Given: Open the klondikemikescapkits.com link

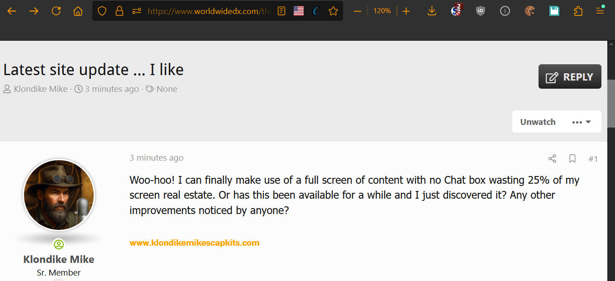Looking at the screenshot, I should coord(195,243).
